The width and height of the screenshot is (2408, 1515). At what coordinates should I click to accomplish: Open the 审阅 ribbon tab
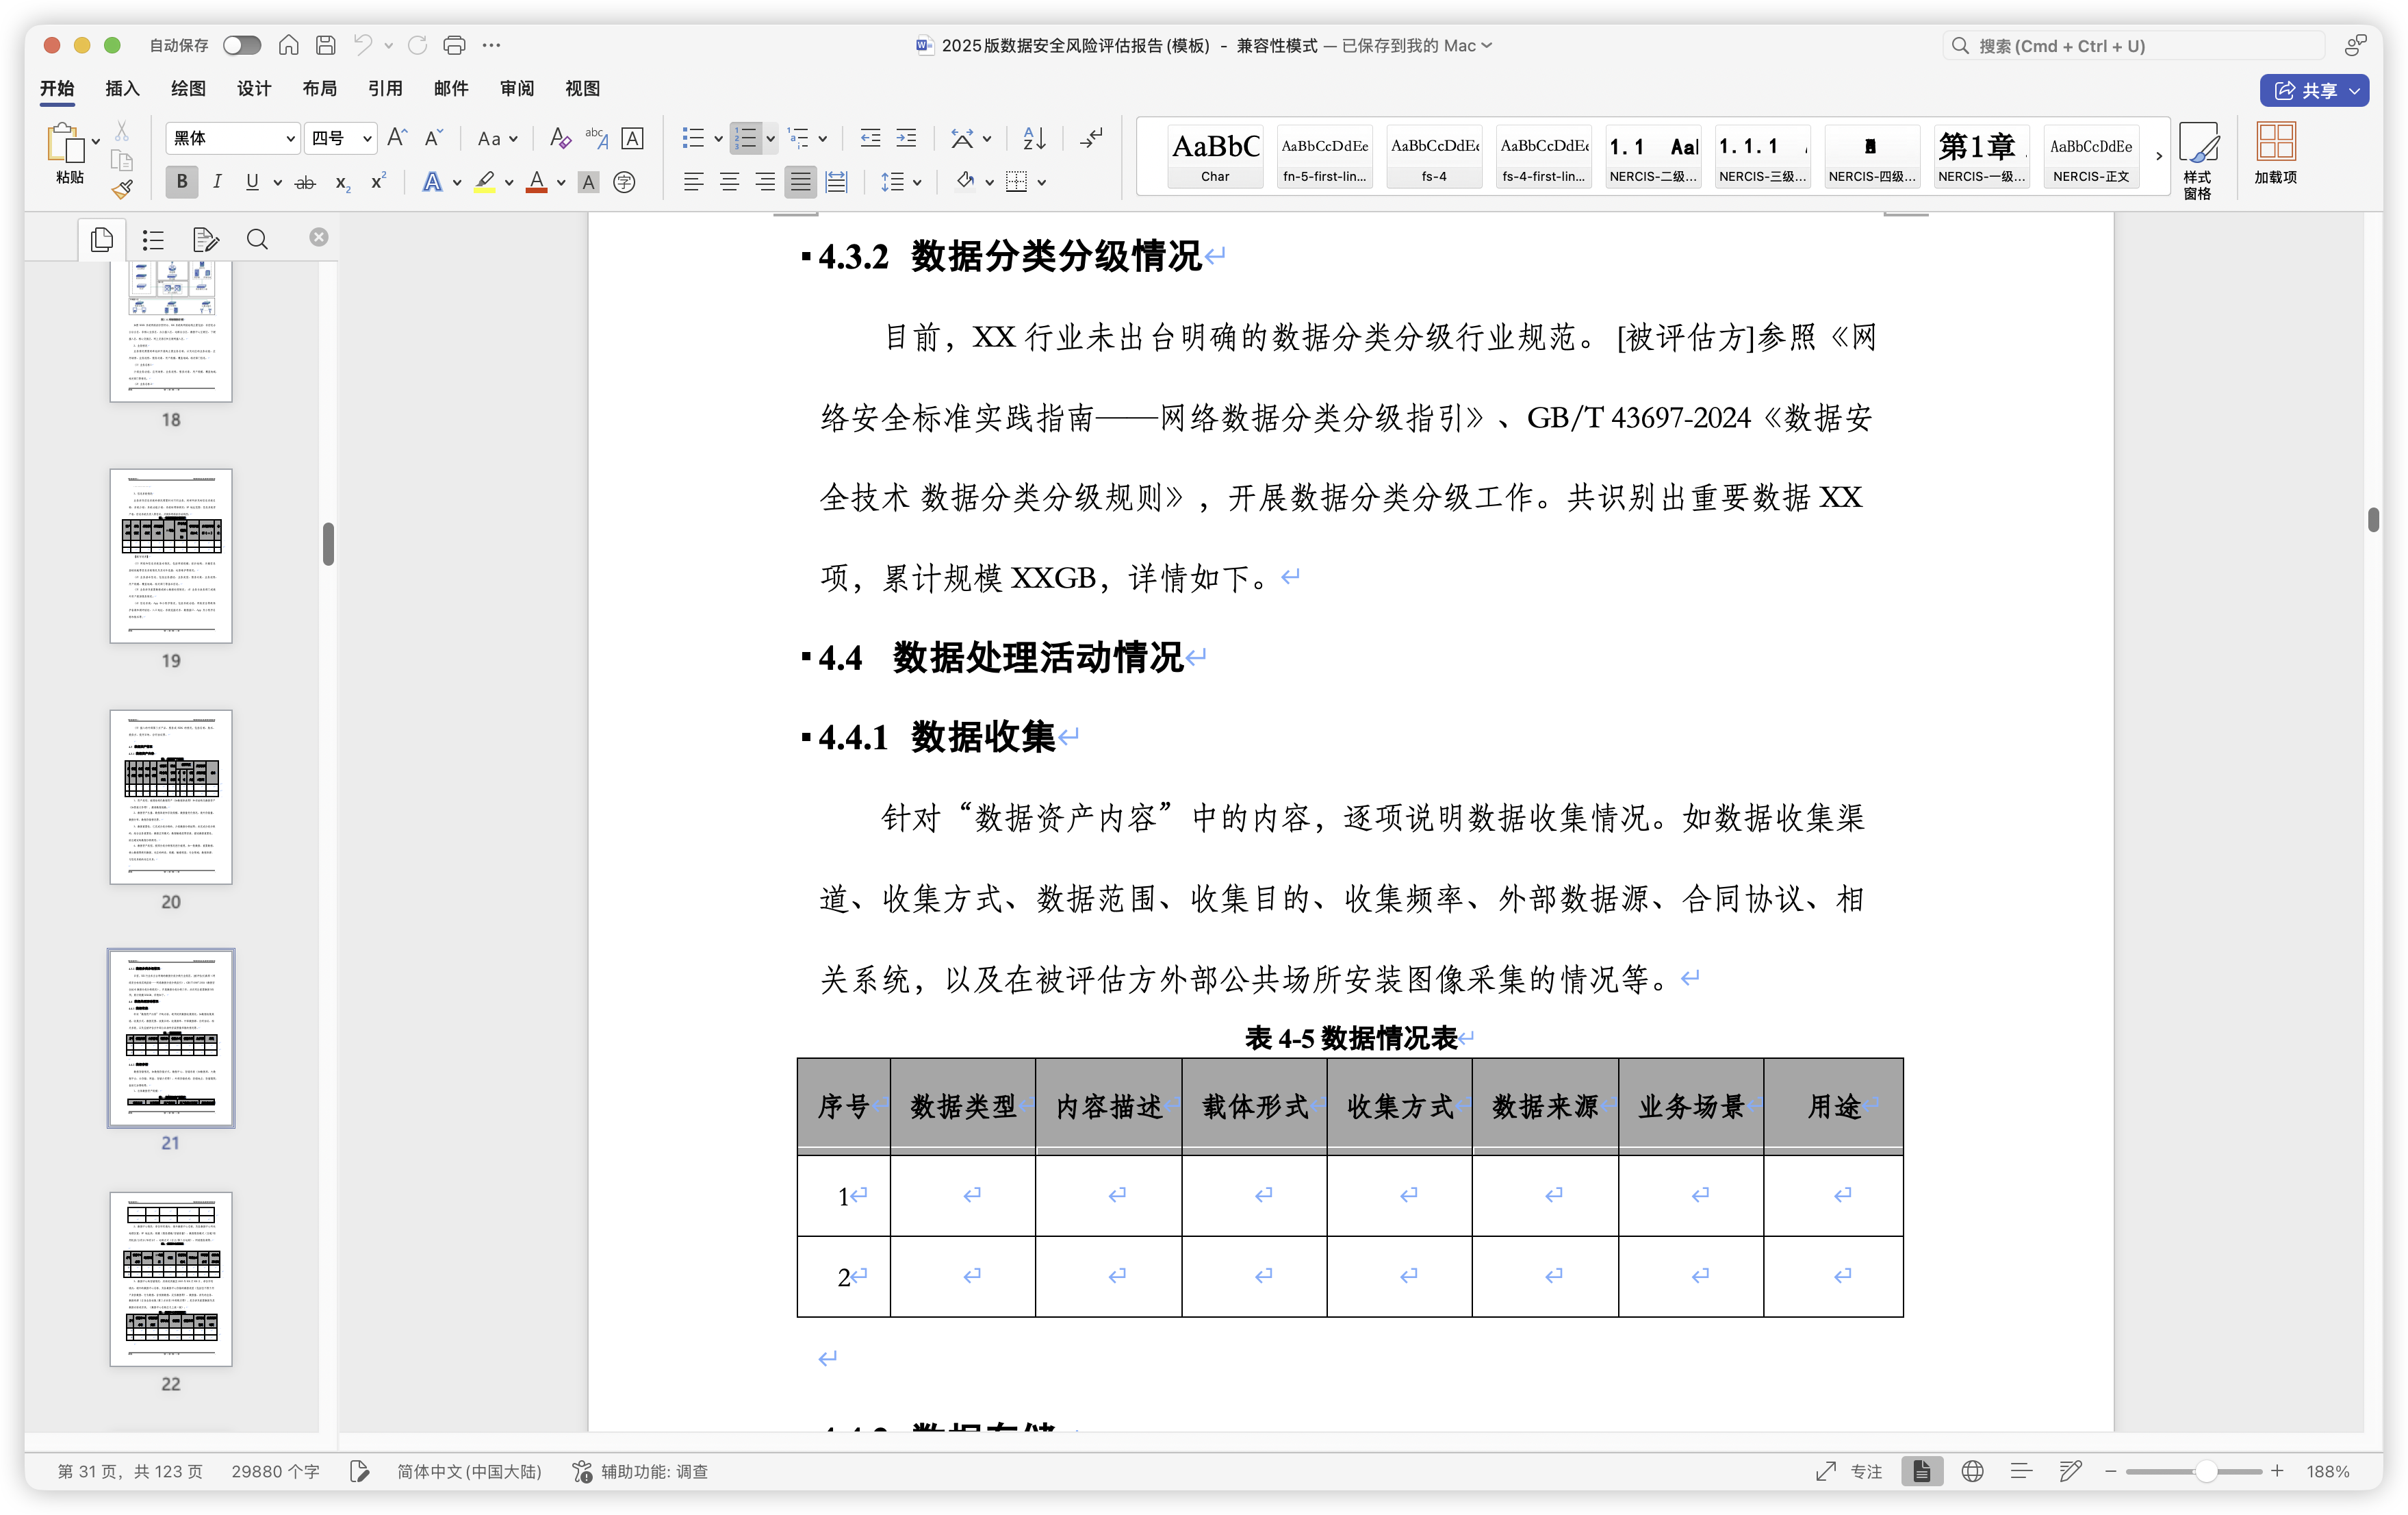[x=516, y=88]
